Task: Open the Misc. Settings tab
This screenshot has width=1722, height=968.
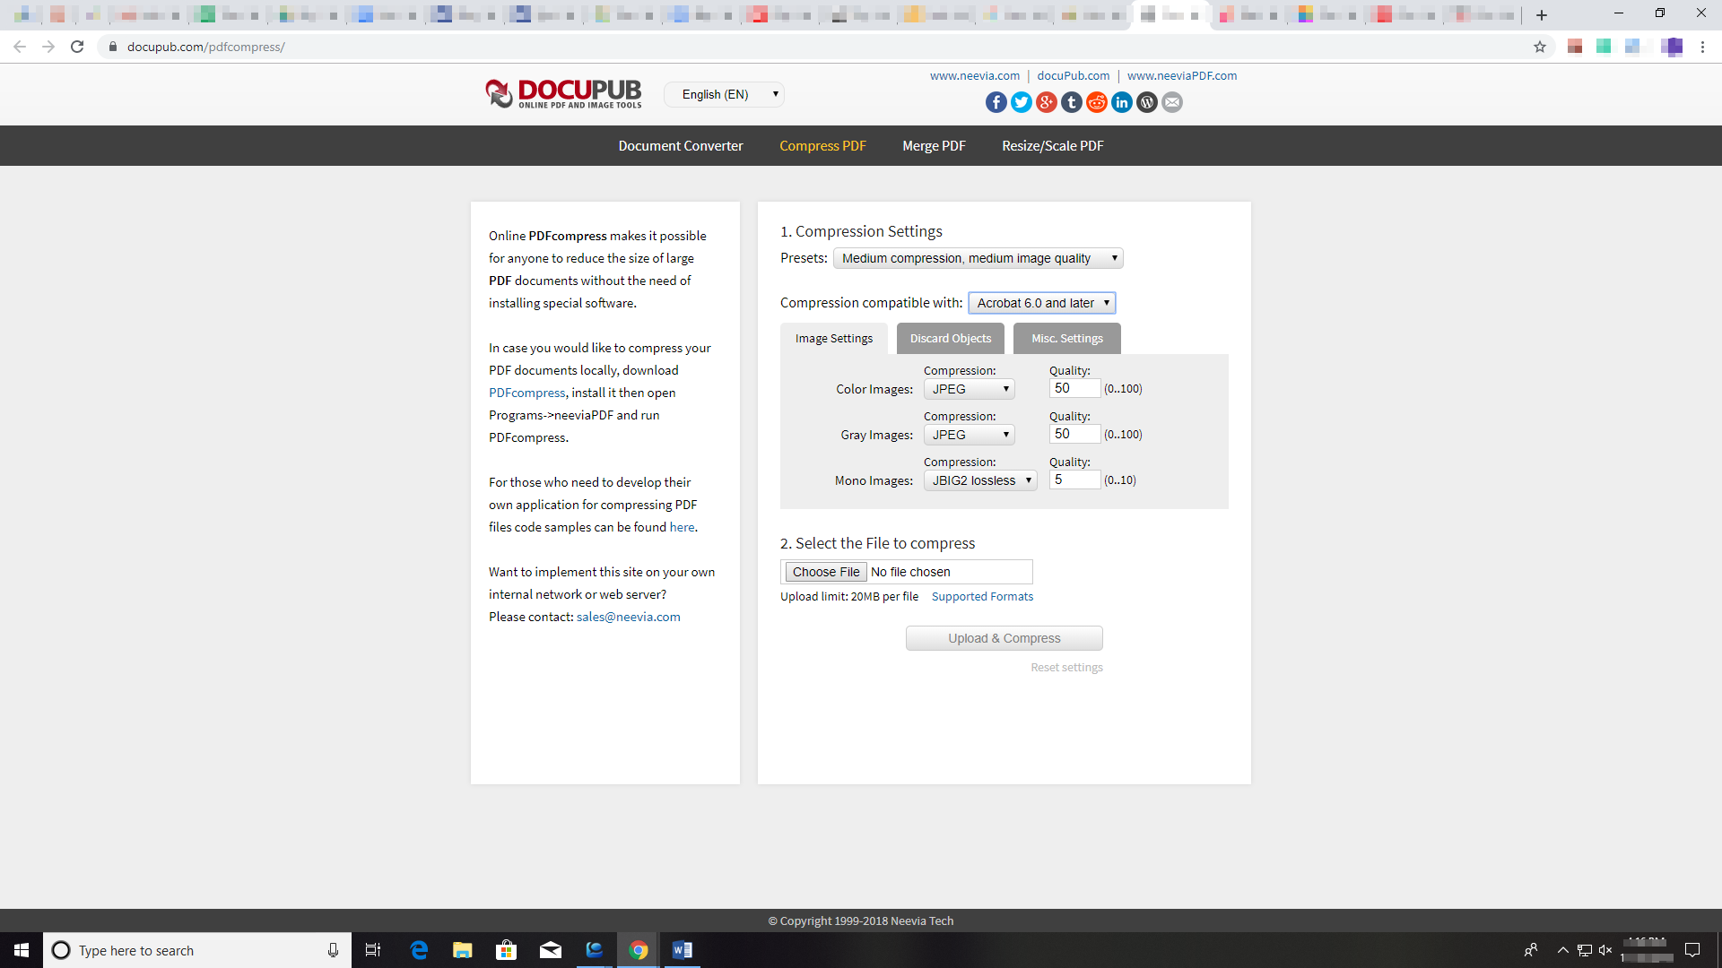Action: 1066,338
